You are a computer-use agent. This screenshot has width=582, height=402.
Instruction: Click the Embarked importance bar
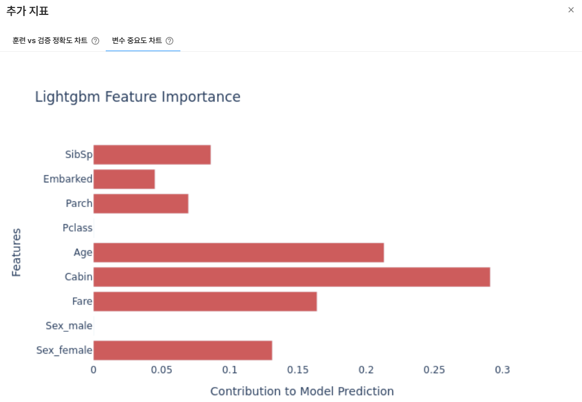pyautogui.click(x=124, y=179)
